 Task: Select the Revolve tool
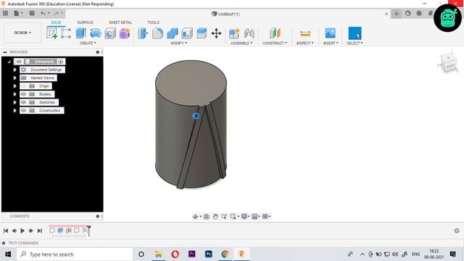[x=96, y=33]
